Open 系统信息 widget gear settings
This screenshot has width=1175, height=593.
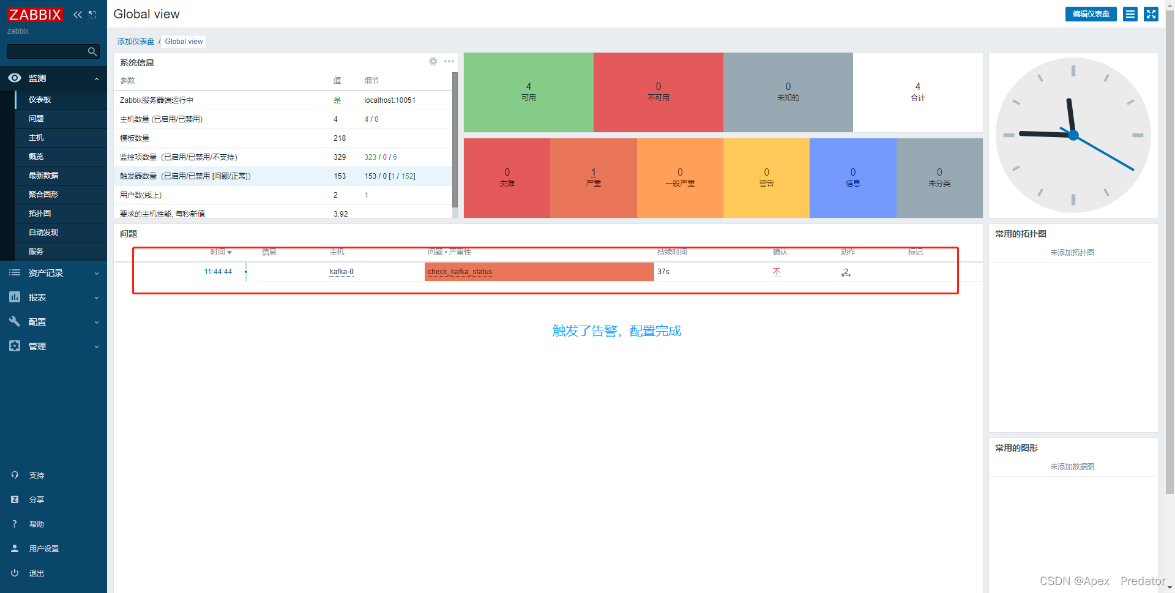click(433, 61)
